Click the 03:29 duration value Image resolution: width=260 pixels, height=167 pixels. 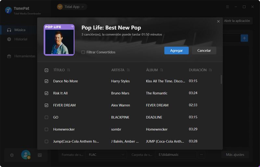coord(193,129)
